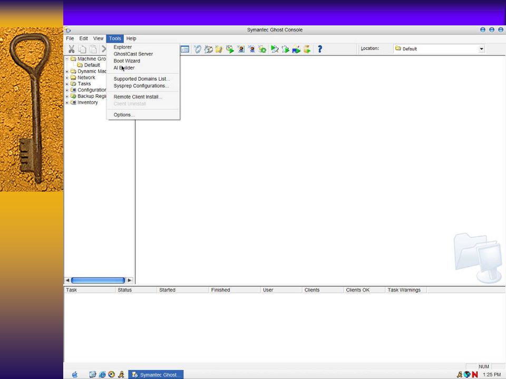Image resolution: width=506 pixels, height=379 pixels.
Task: Click the blue horizontal scrollbar thumb
Action: click(x=98, y=280)
